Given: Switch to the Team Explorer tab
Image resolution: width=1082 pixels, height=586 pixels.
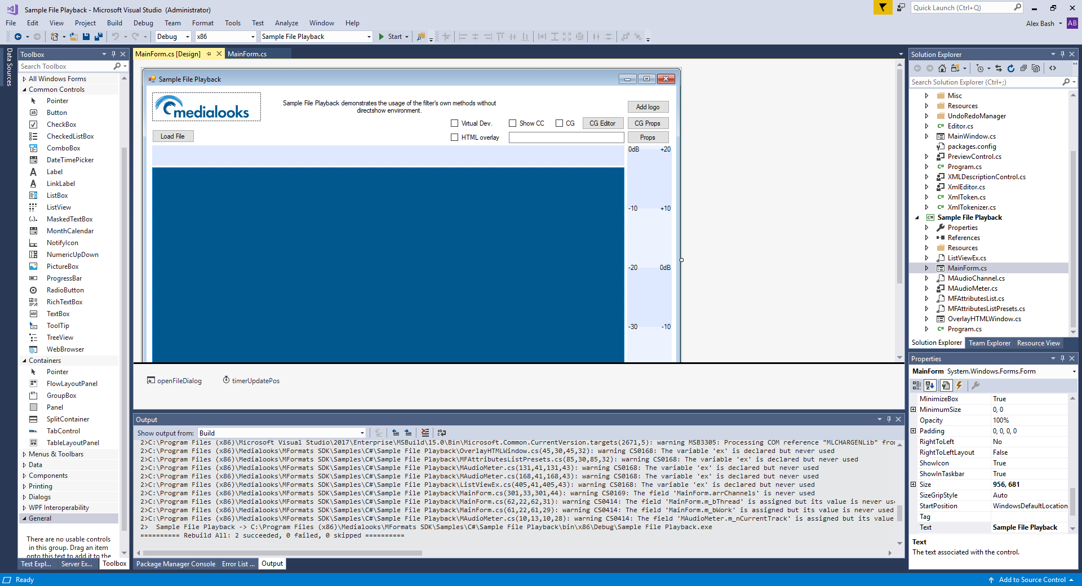Looking at the screenshot, I should [989, 343].
